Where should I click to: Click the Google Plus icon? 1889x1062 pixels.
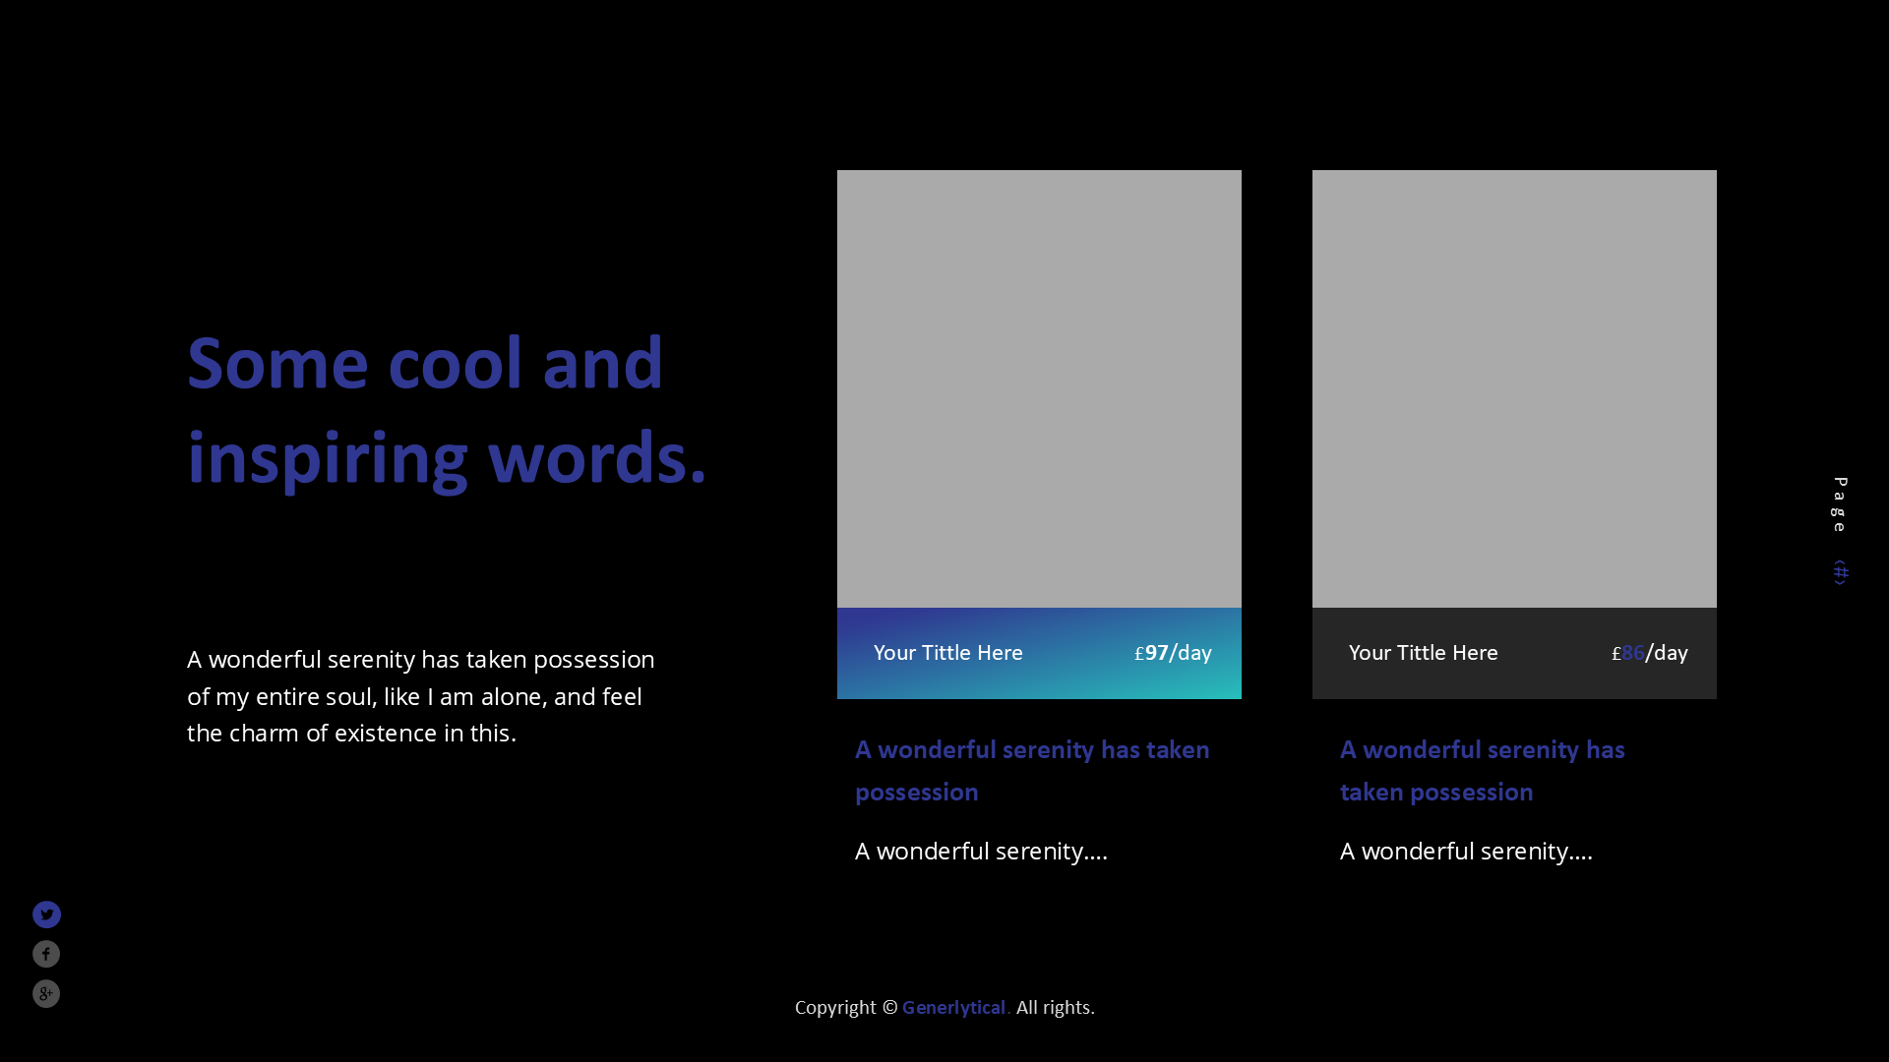46,994
